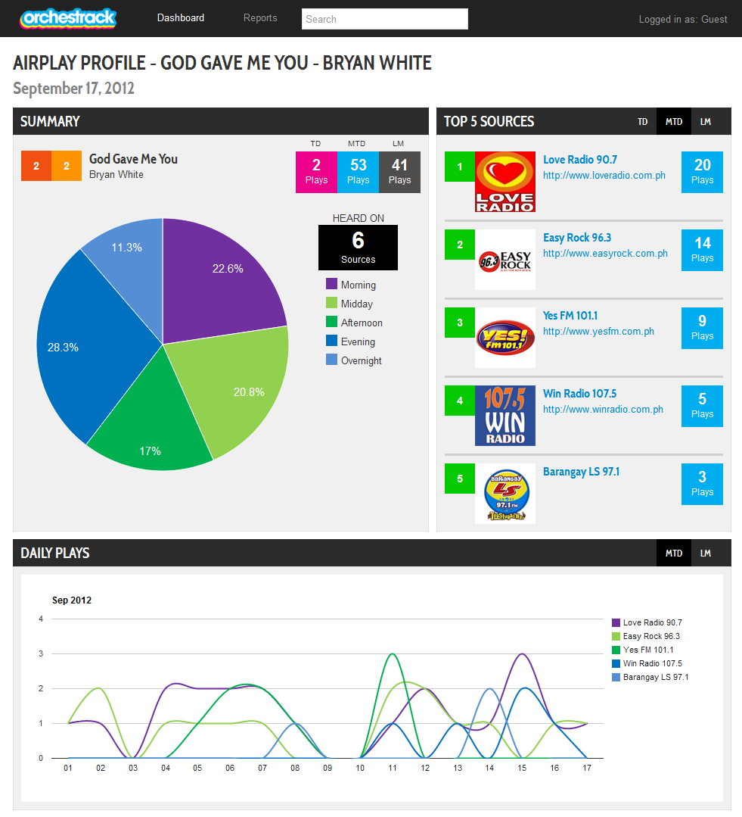
Task: Switch Daily Plays chart to LM
Action: [x=705, y=553]
